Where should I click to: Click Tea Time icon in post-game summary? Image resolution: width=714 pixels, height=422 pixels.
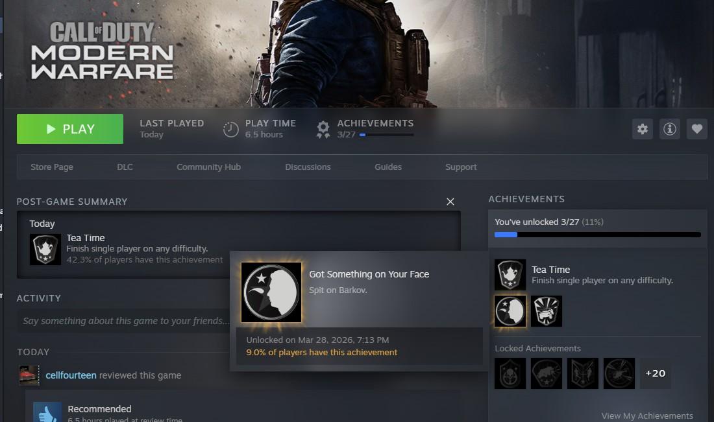(45, 250)
